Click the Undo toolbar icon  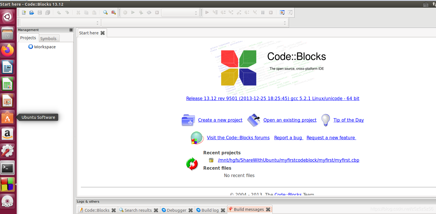[59, 13]
